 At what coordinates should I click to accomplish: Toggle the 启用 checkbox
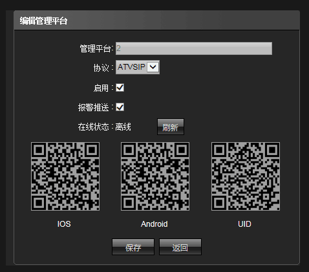[120, 88]
